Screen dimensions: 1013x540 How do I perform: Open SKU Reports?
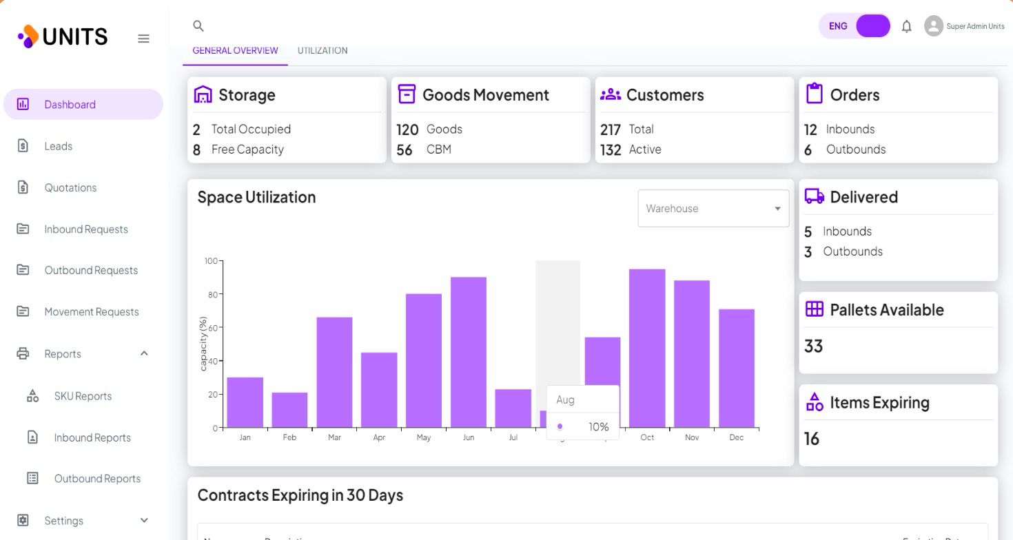[83, 396]
